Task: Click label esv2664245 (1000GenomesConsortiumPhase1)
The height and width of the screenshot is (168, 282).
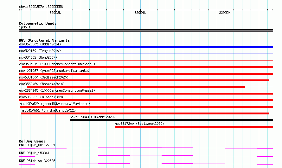Action: [x=57, y=90]
